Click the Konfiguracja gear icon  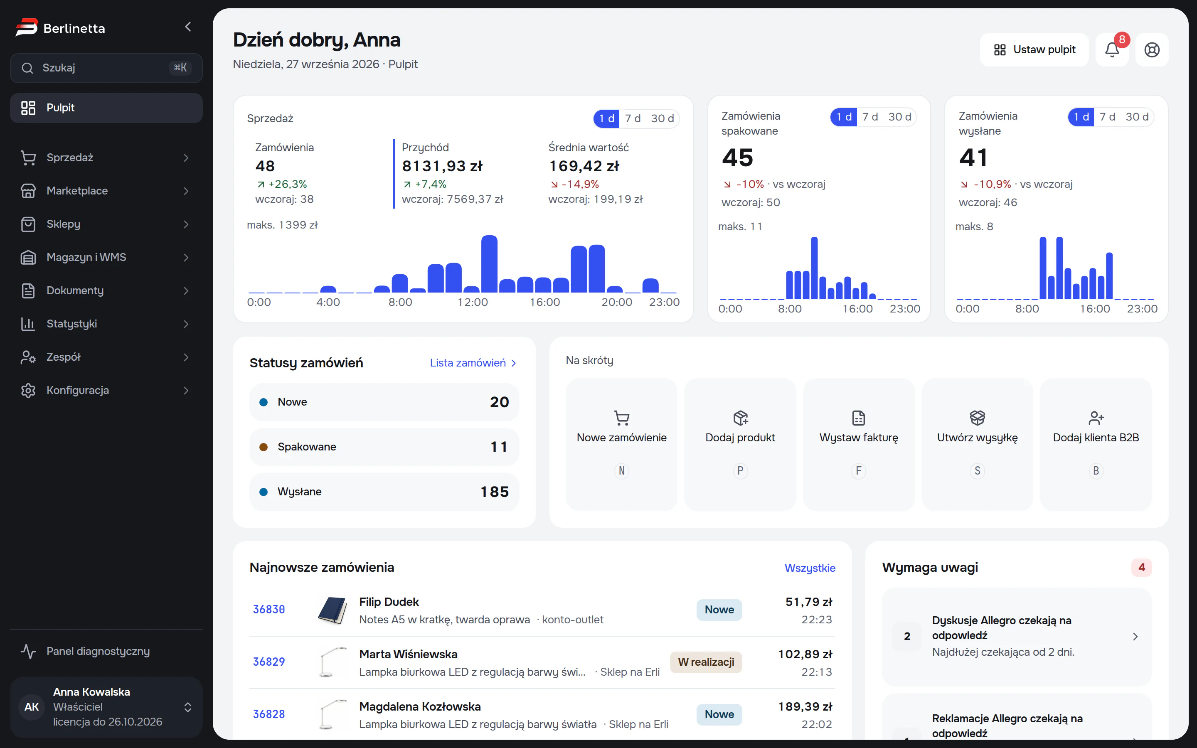coord(28,390)
